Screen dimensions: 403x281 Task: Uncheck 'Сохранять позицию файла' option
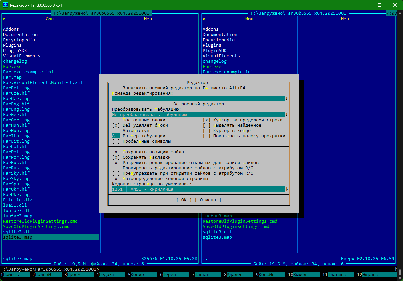point(116,152)
